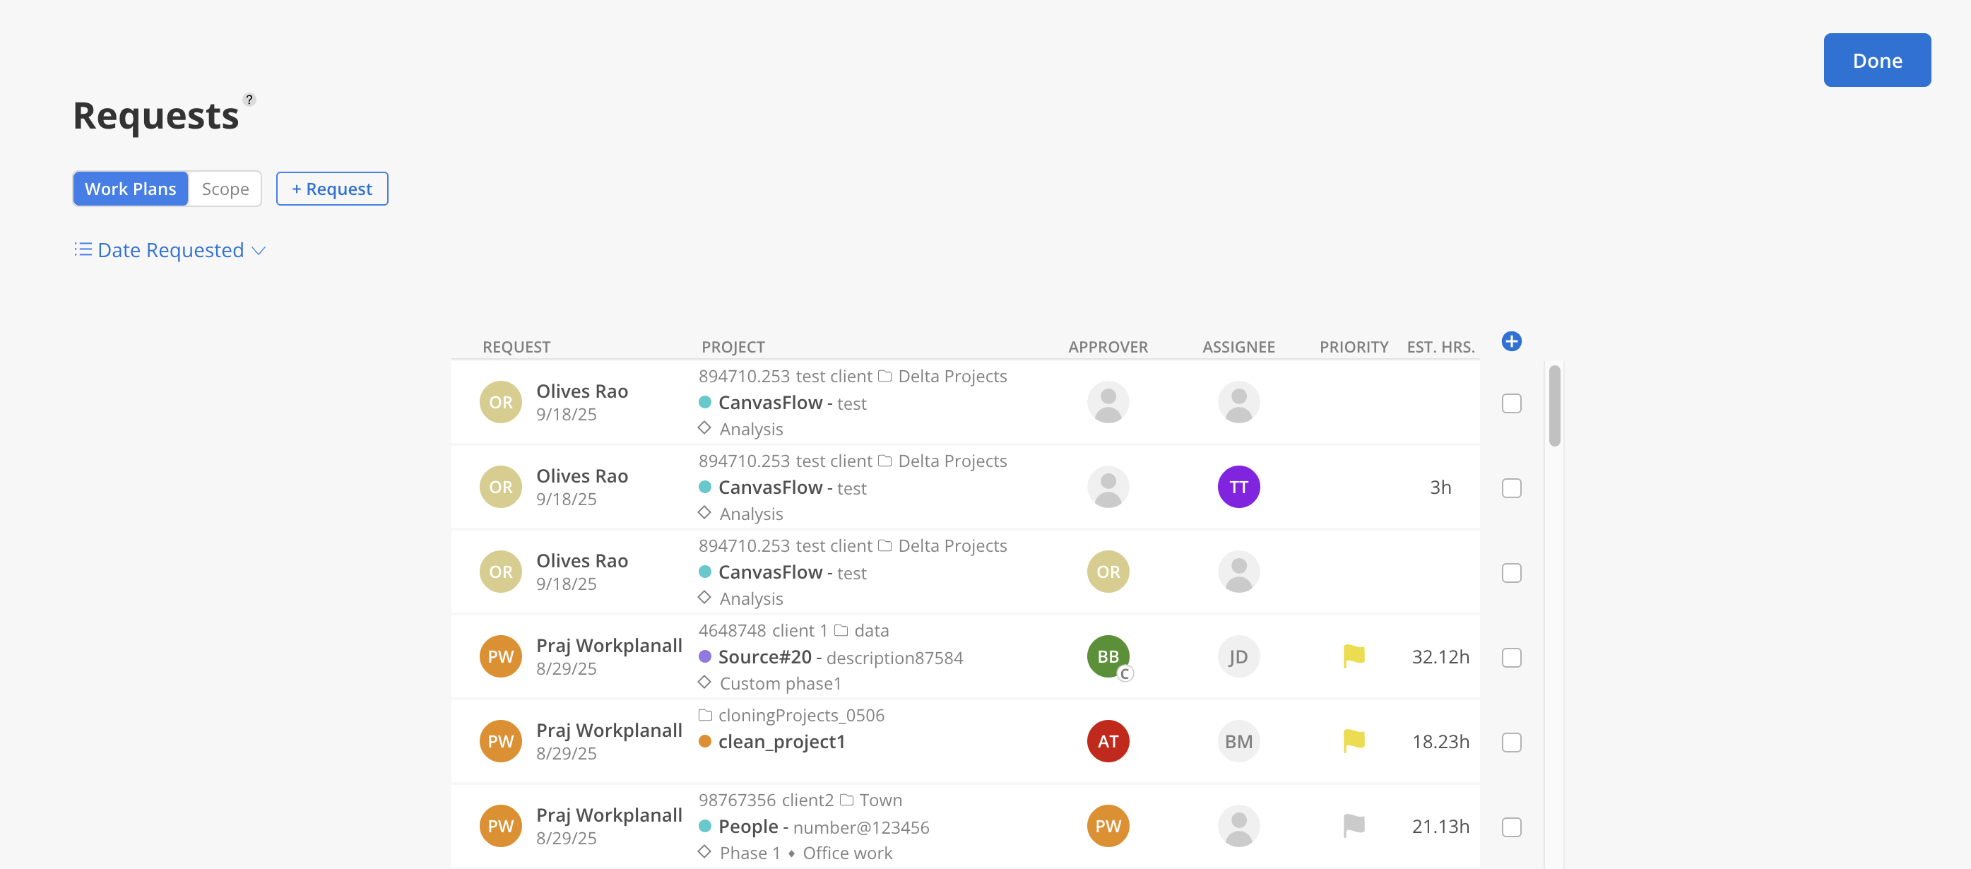Check the checkbox for the 18.23h request
The height and width of the screenshot is (869, 1971).
(x=1511, y=743)
